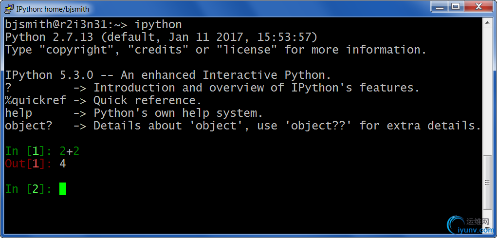497x238 pixels.
Task: Click the "%quickref" text in the banner
Action: pos(32,100)
